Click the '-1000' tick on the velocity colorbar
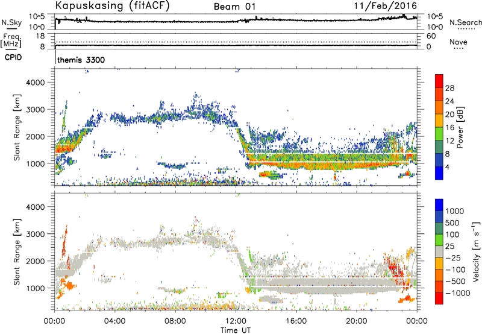482x334 pixels. (457, 293)
